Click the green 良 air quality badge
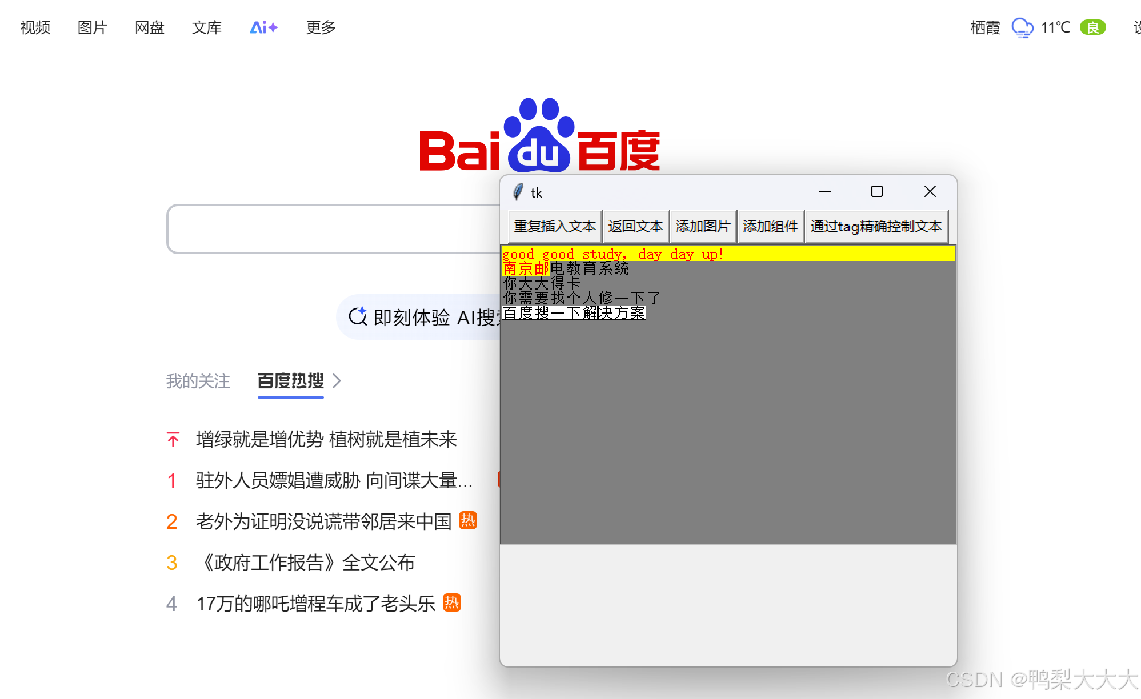This screenshot has width=1141, height=699. (x=1092, y=27)
